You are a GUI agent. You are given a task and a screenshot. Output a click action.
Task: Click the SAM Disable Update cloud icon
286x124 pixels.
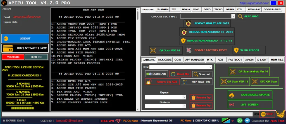coord(232,95)
